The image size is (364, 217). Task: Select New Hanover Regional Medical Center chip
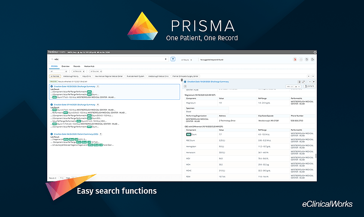point(108,76)
